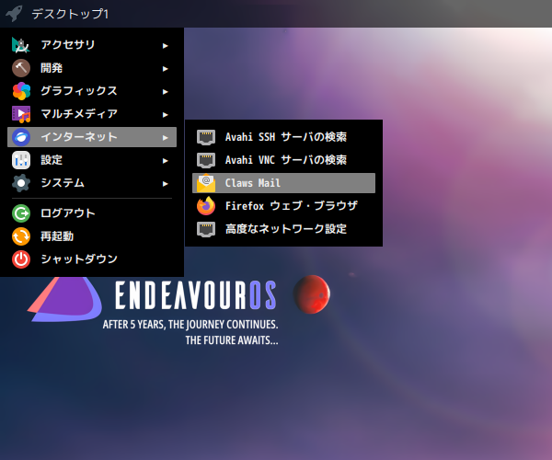The width and height of the screenshot is (552, 460).
Task: Choose 再起動 to reboot
Action: [92, 236]
